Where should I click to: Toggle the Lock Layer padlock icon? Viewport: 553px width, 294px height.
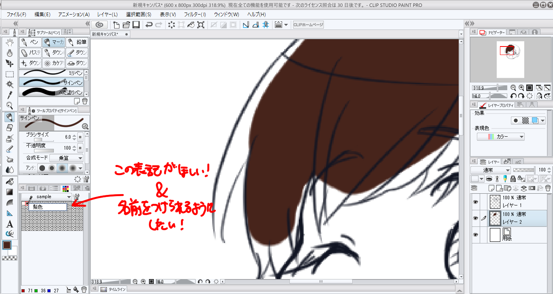pyautogui.click(x=513, y=178)
